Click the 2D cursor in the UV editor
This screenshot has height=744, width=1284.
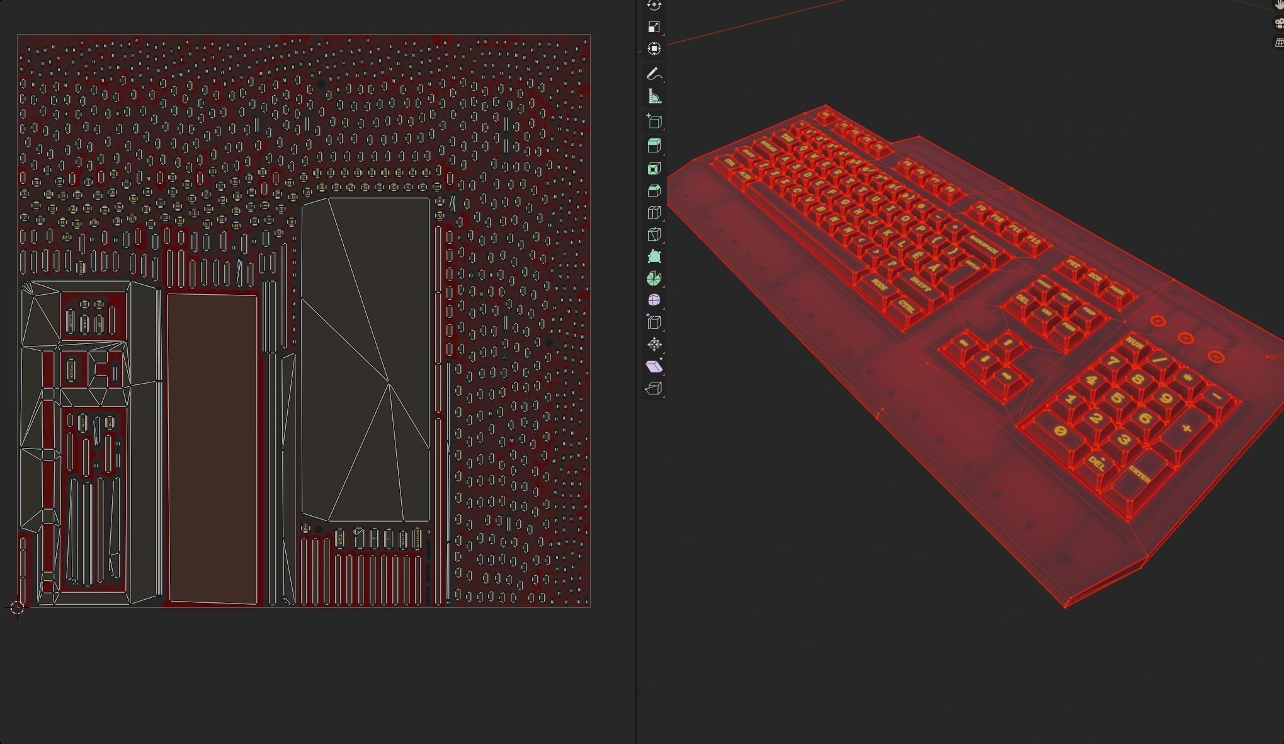tap(17, 607)
